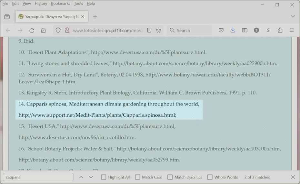Bookmark this page with the star icon
Viewport: 300px width, 184px height.
[x=158, y=30]
